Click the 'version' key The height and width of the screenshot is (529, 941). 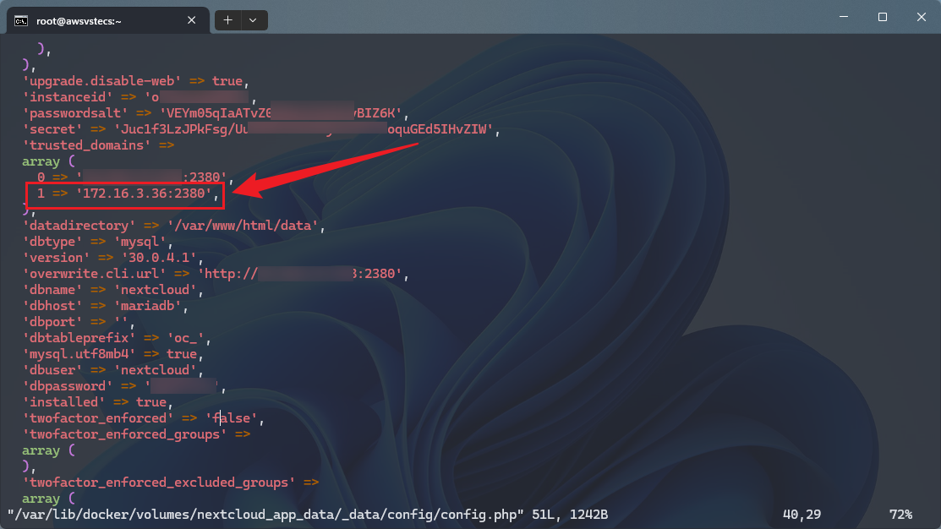(x=56, y=258)
